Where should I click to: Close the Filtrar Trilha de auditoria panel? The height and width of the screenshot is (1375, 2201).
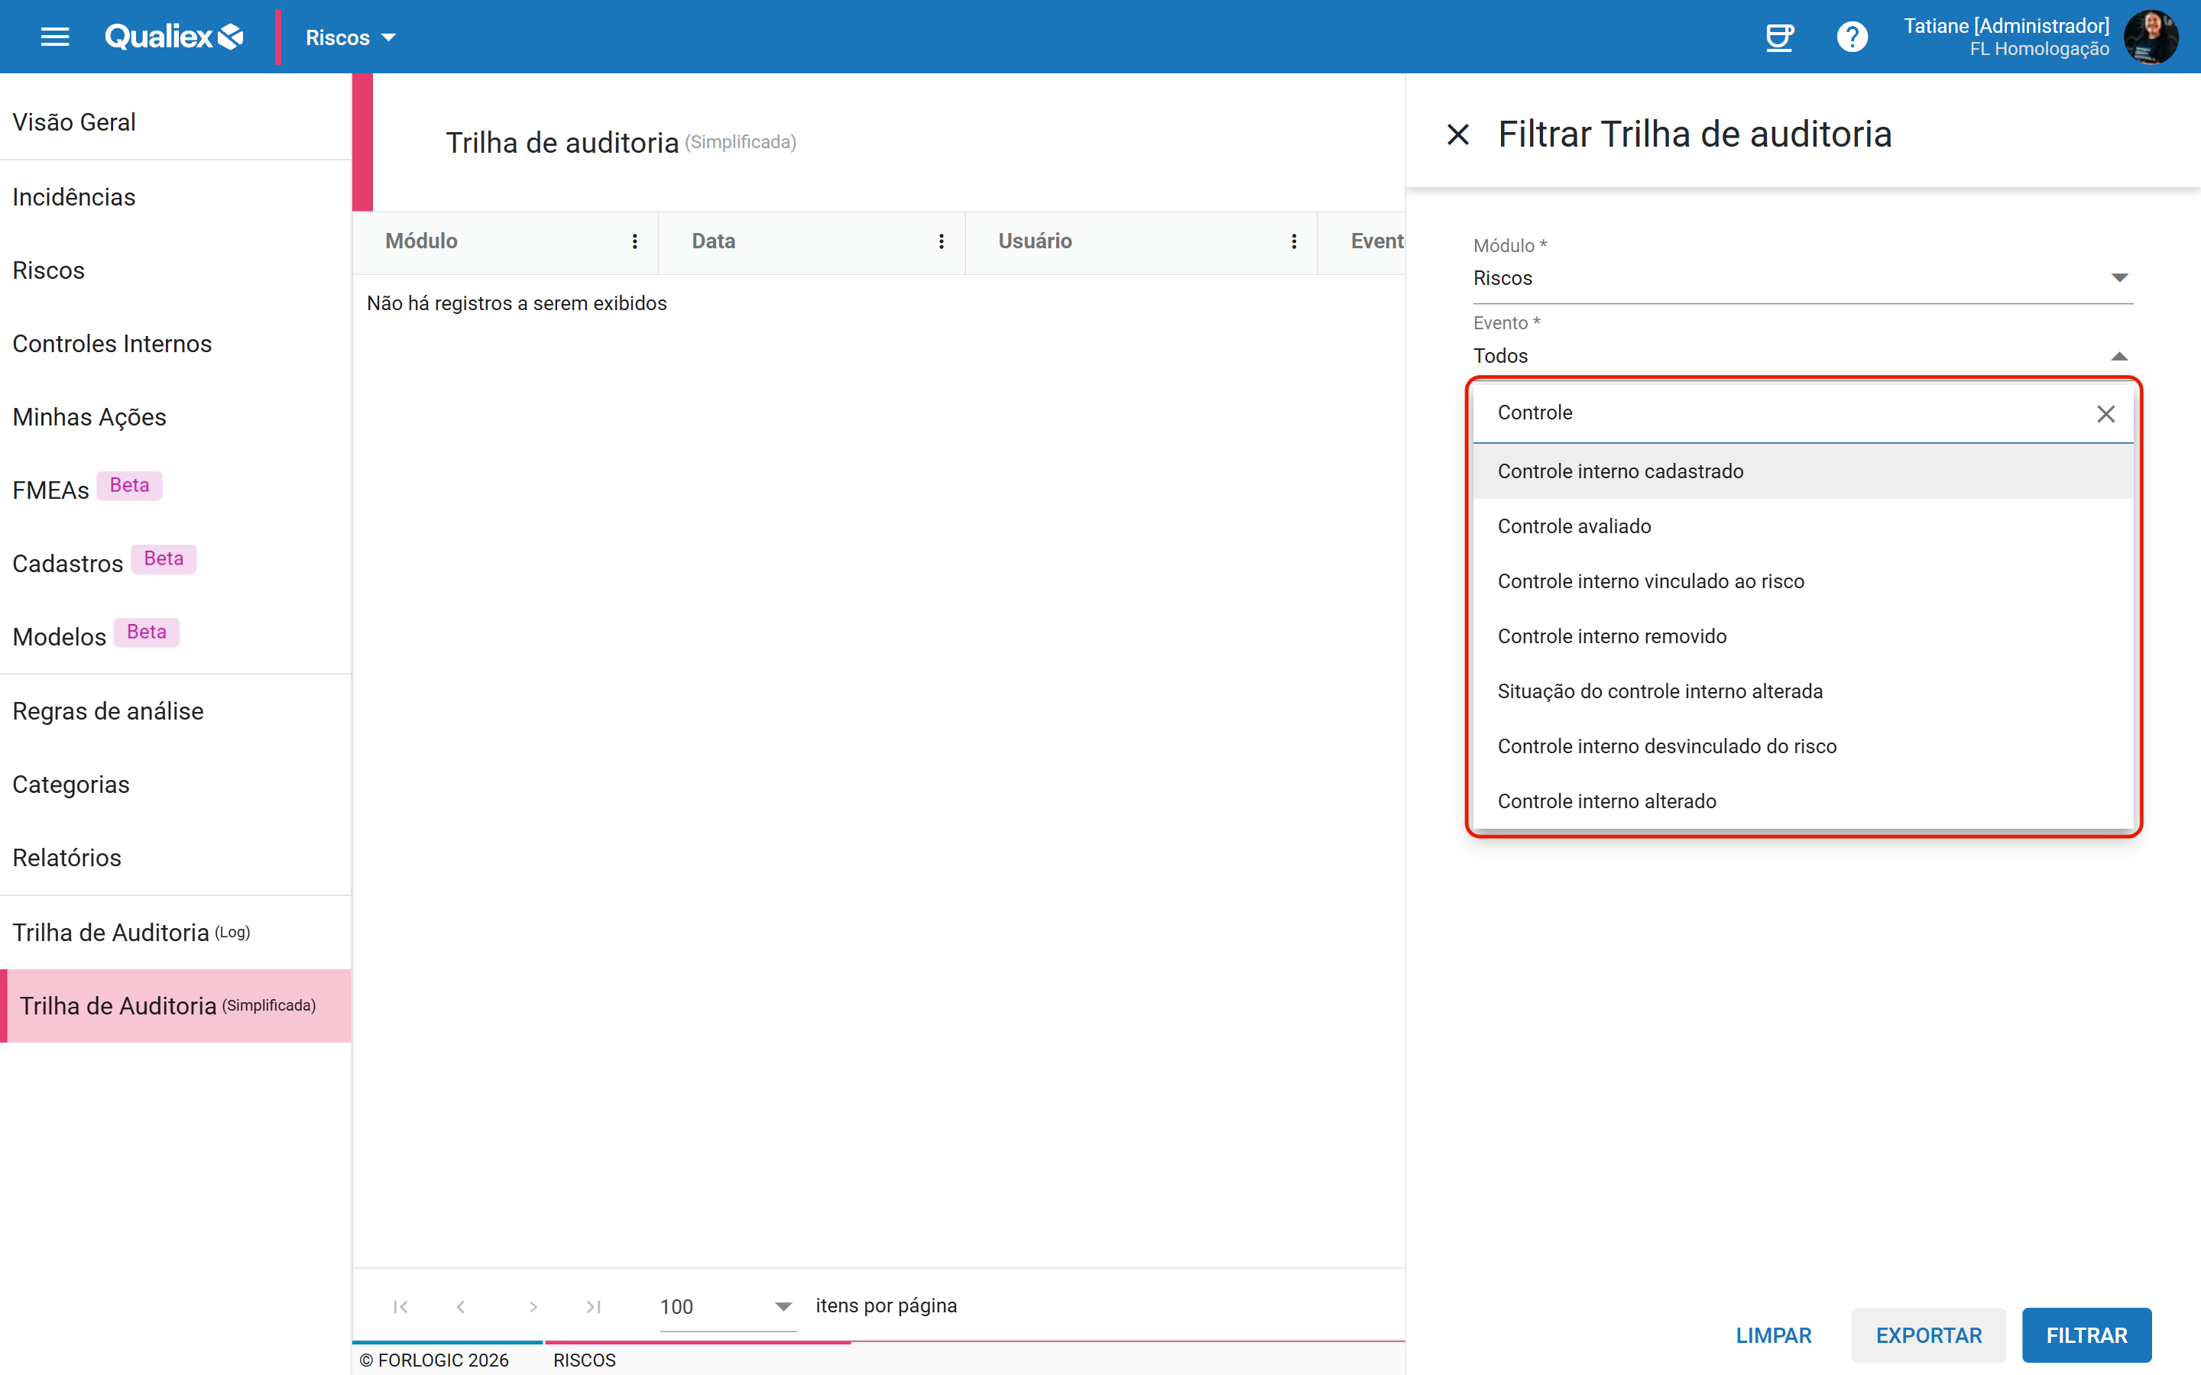pyautogui.click(x=1457, y=134)
